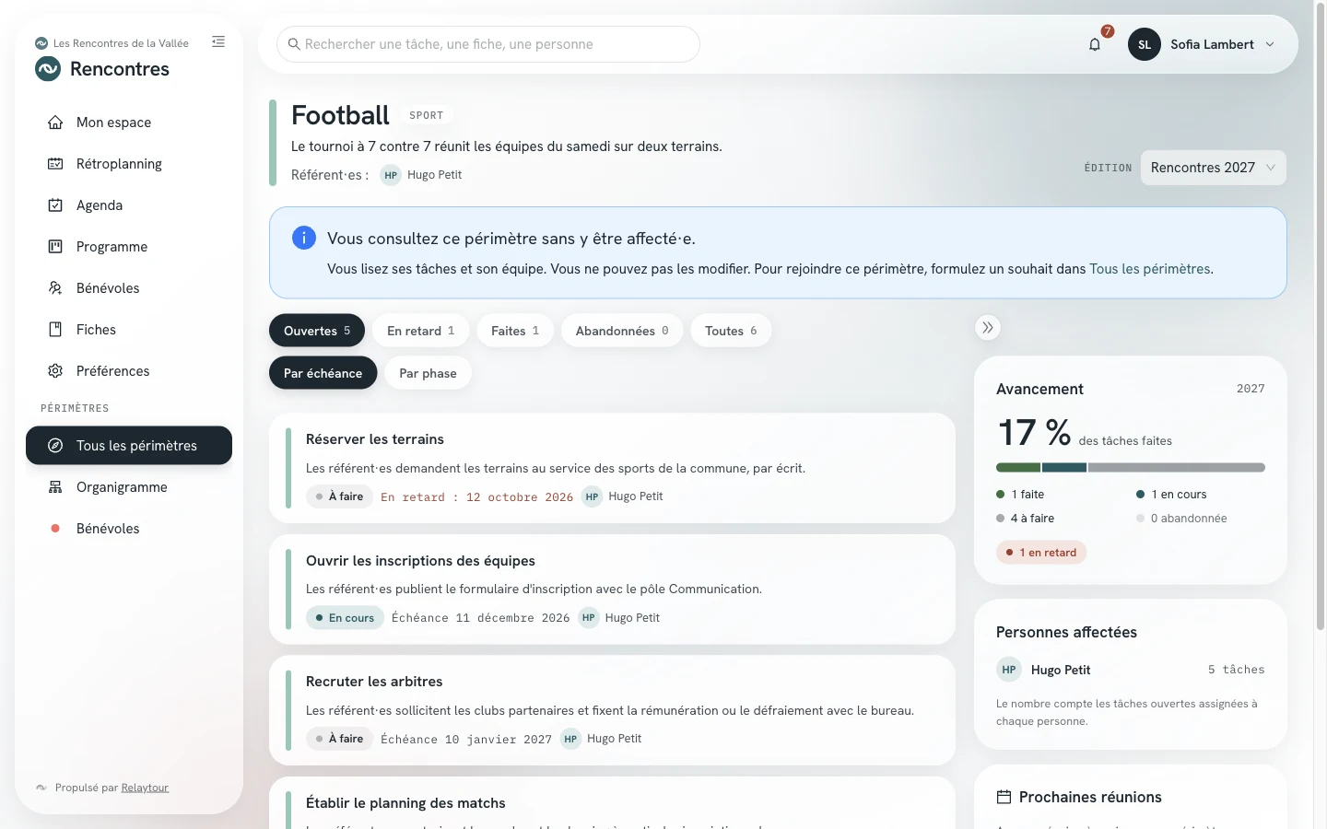
Task: Collapse the sidebar with the menu icon
Action: pos(218,41)
